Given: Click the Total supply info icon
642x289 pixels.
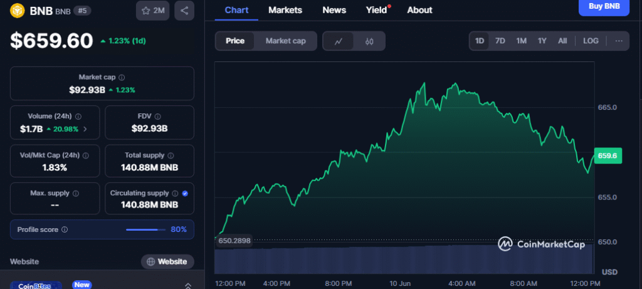Looking at the screenshot, I should point(171,155).
